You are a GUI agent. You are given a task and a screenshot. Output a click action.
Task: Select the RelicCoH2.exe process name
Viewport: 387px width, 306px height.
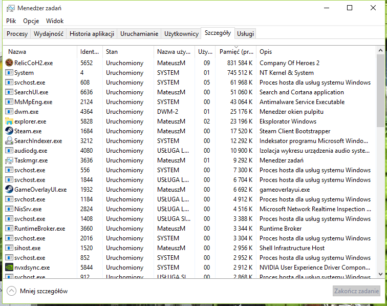34,63
